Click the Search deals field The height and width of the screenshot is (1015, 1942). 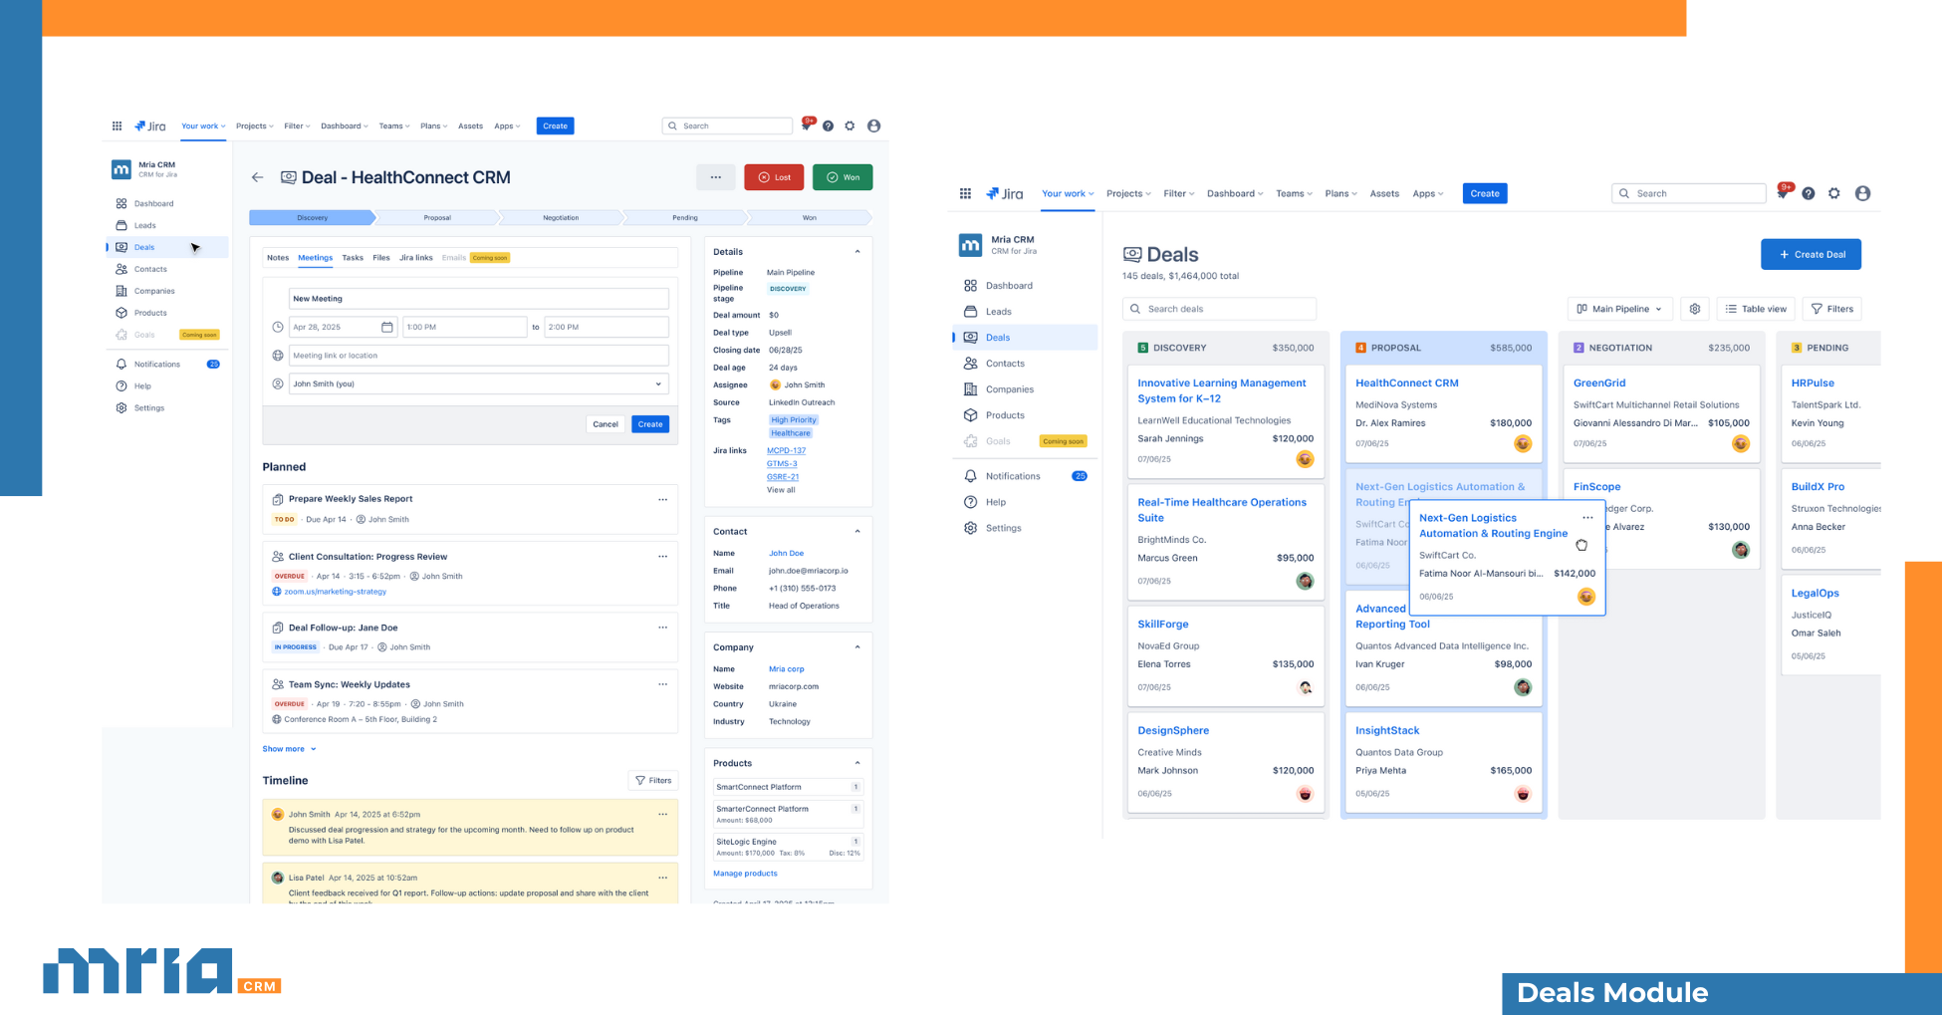pos(1219,309)
